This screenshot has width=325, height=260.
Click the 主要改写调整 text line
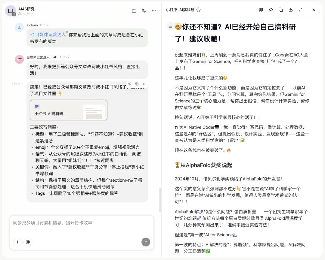tap(44, 127)
